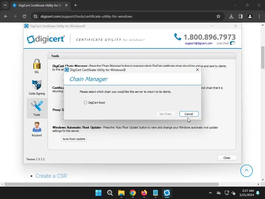Viewport: 265px width, 199px height.
Task: Click the muted volume tray icon
Action: click(233, 193)
